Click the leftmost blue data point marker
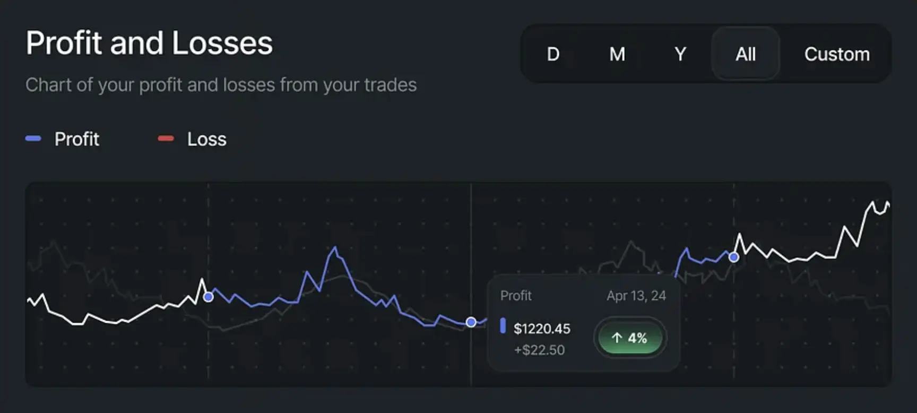Screen dimensions: 917x413 click(209, 297)
